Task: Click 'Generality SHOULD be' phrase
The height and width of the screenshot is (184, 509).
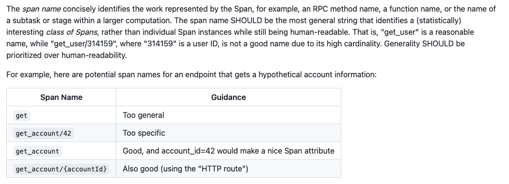Action: [x=424, y=43]
